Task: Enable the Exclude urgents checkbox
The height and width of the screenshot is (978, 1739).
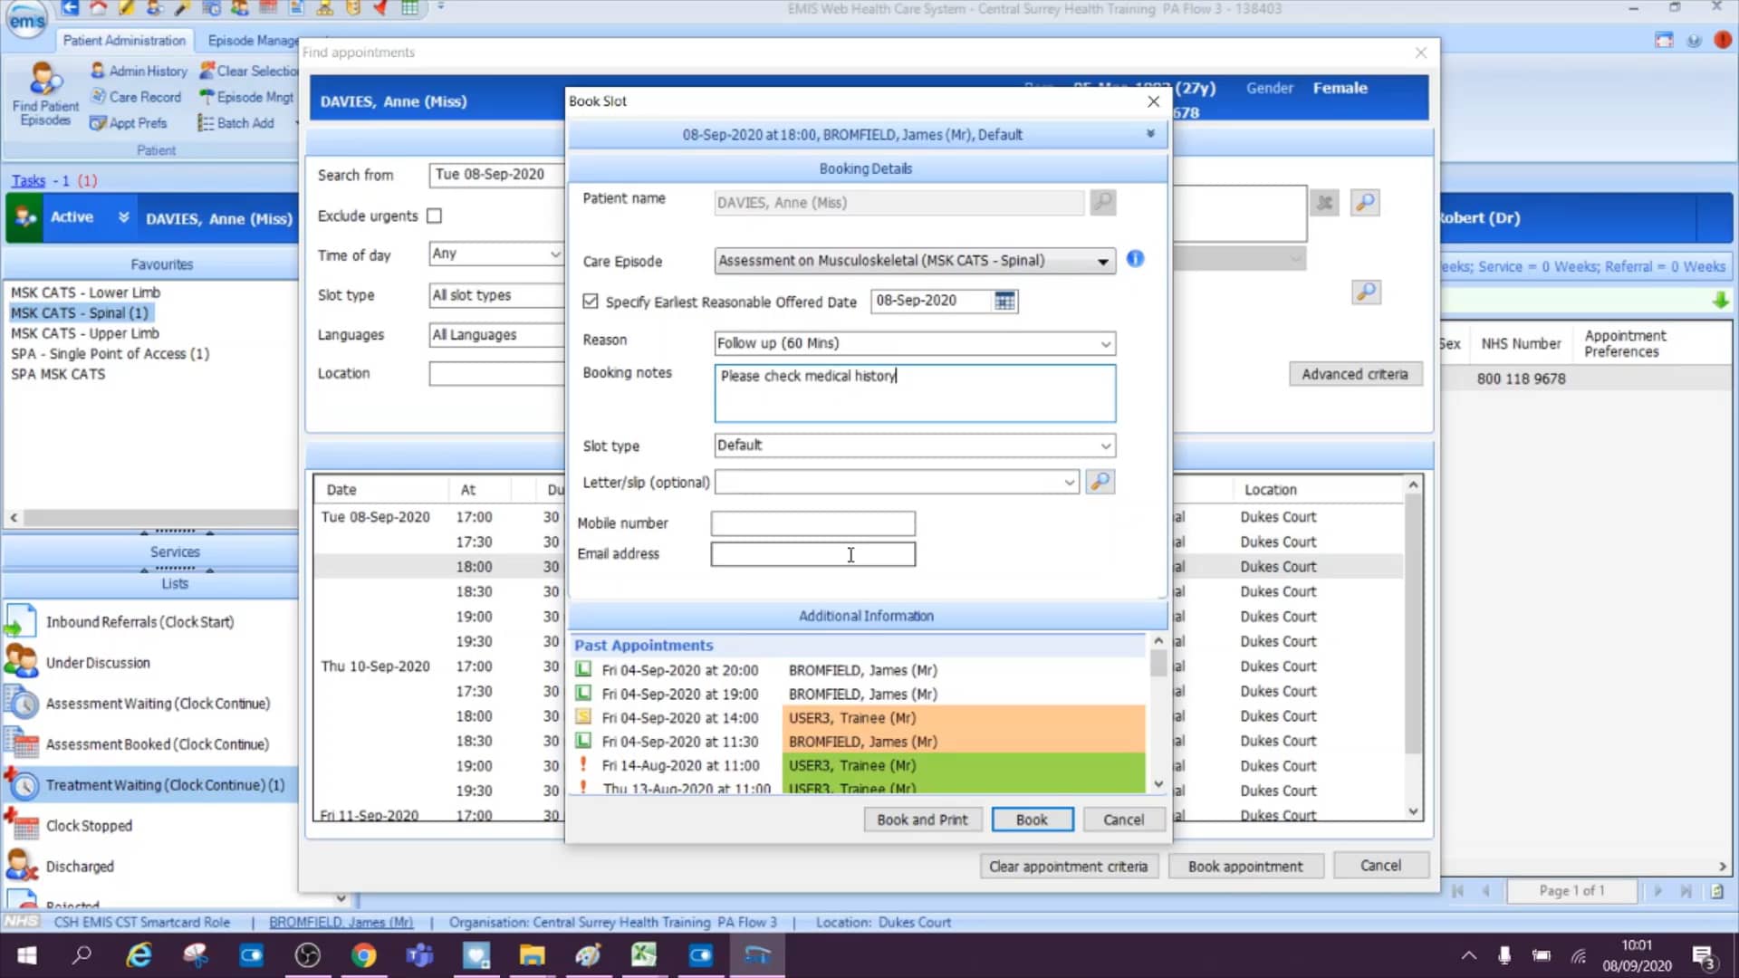Action: click(x=434, y=216)
